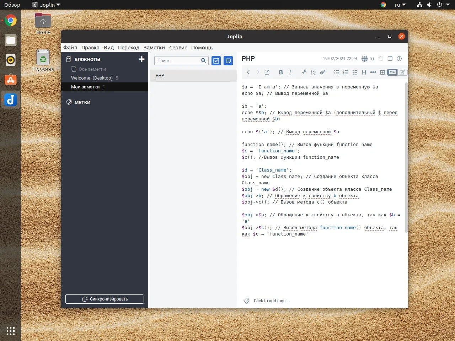
Task: Insert a checkbox list
Action: click(355, 72)
